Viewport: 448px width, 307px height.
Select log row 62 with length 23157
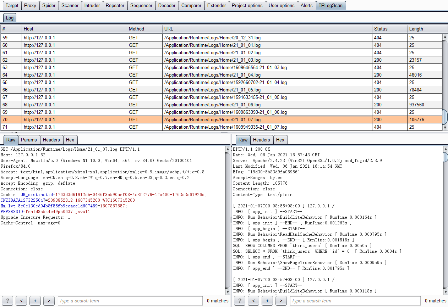coord(221,60)
